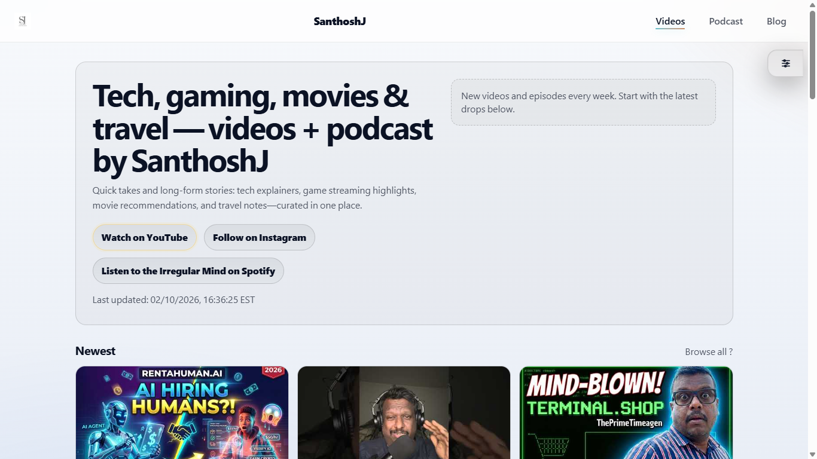Screen dimensions: 817x459
Task: Open the display settings sliders icon
Action: 785,63
